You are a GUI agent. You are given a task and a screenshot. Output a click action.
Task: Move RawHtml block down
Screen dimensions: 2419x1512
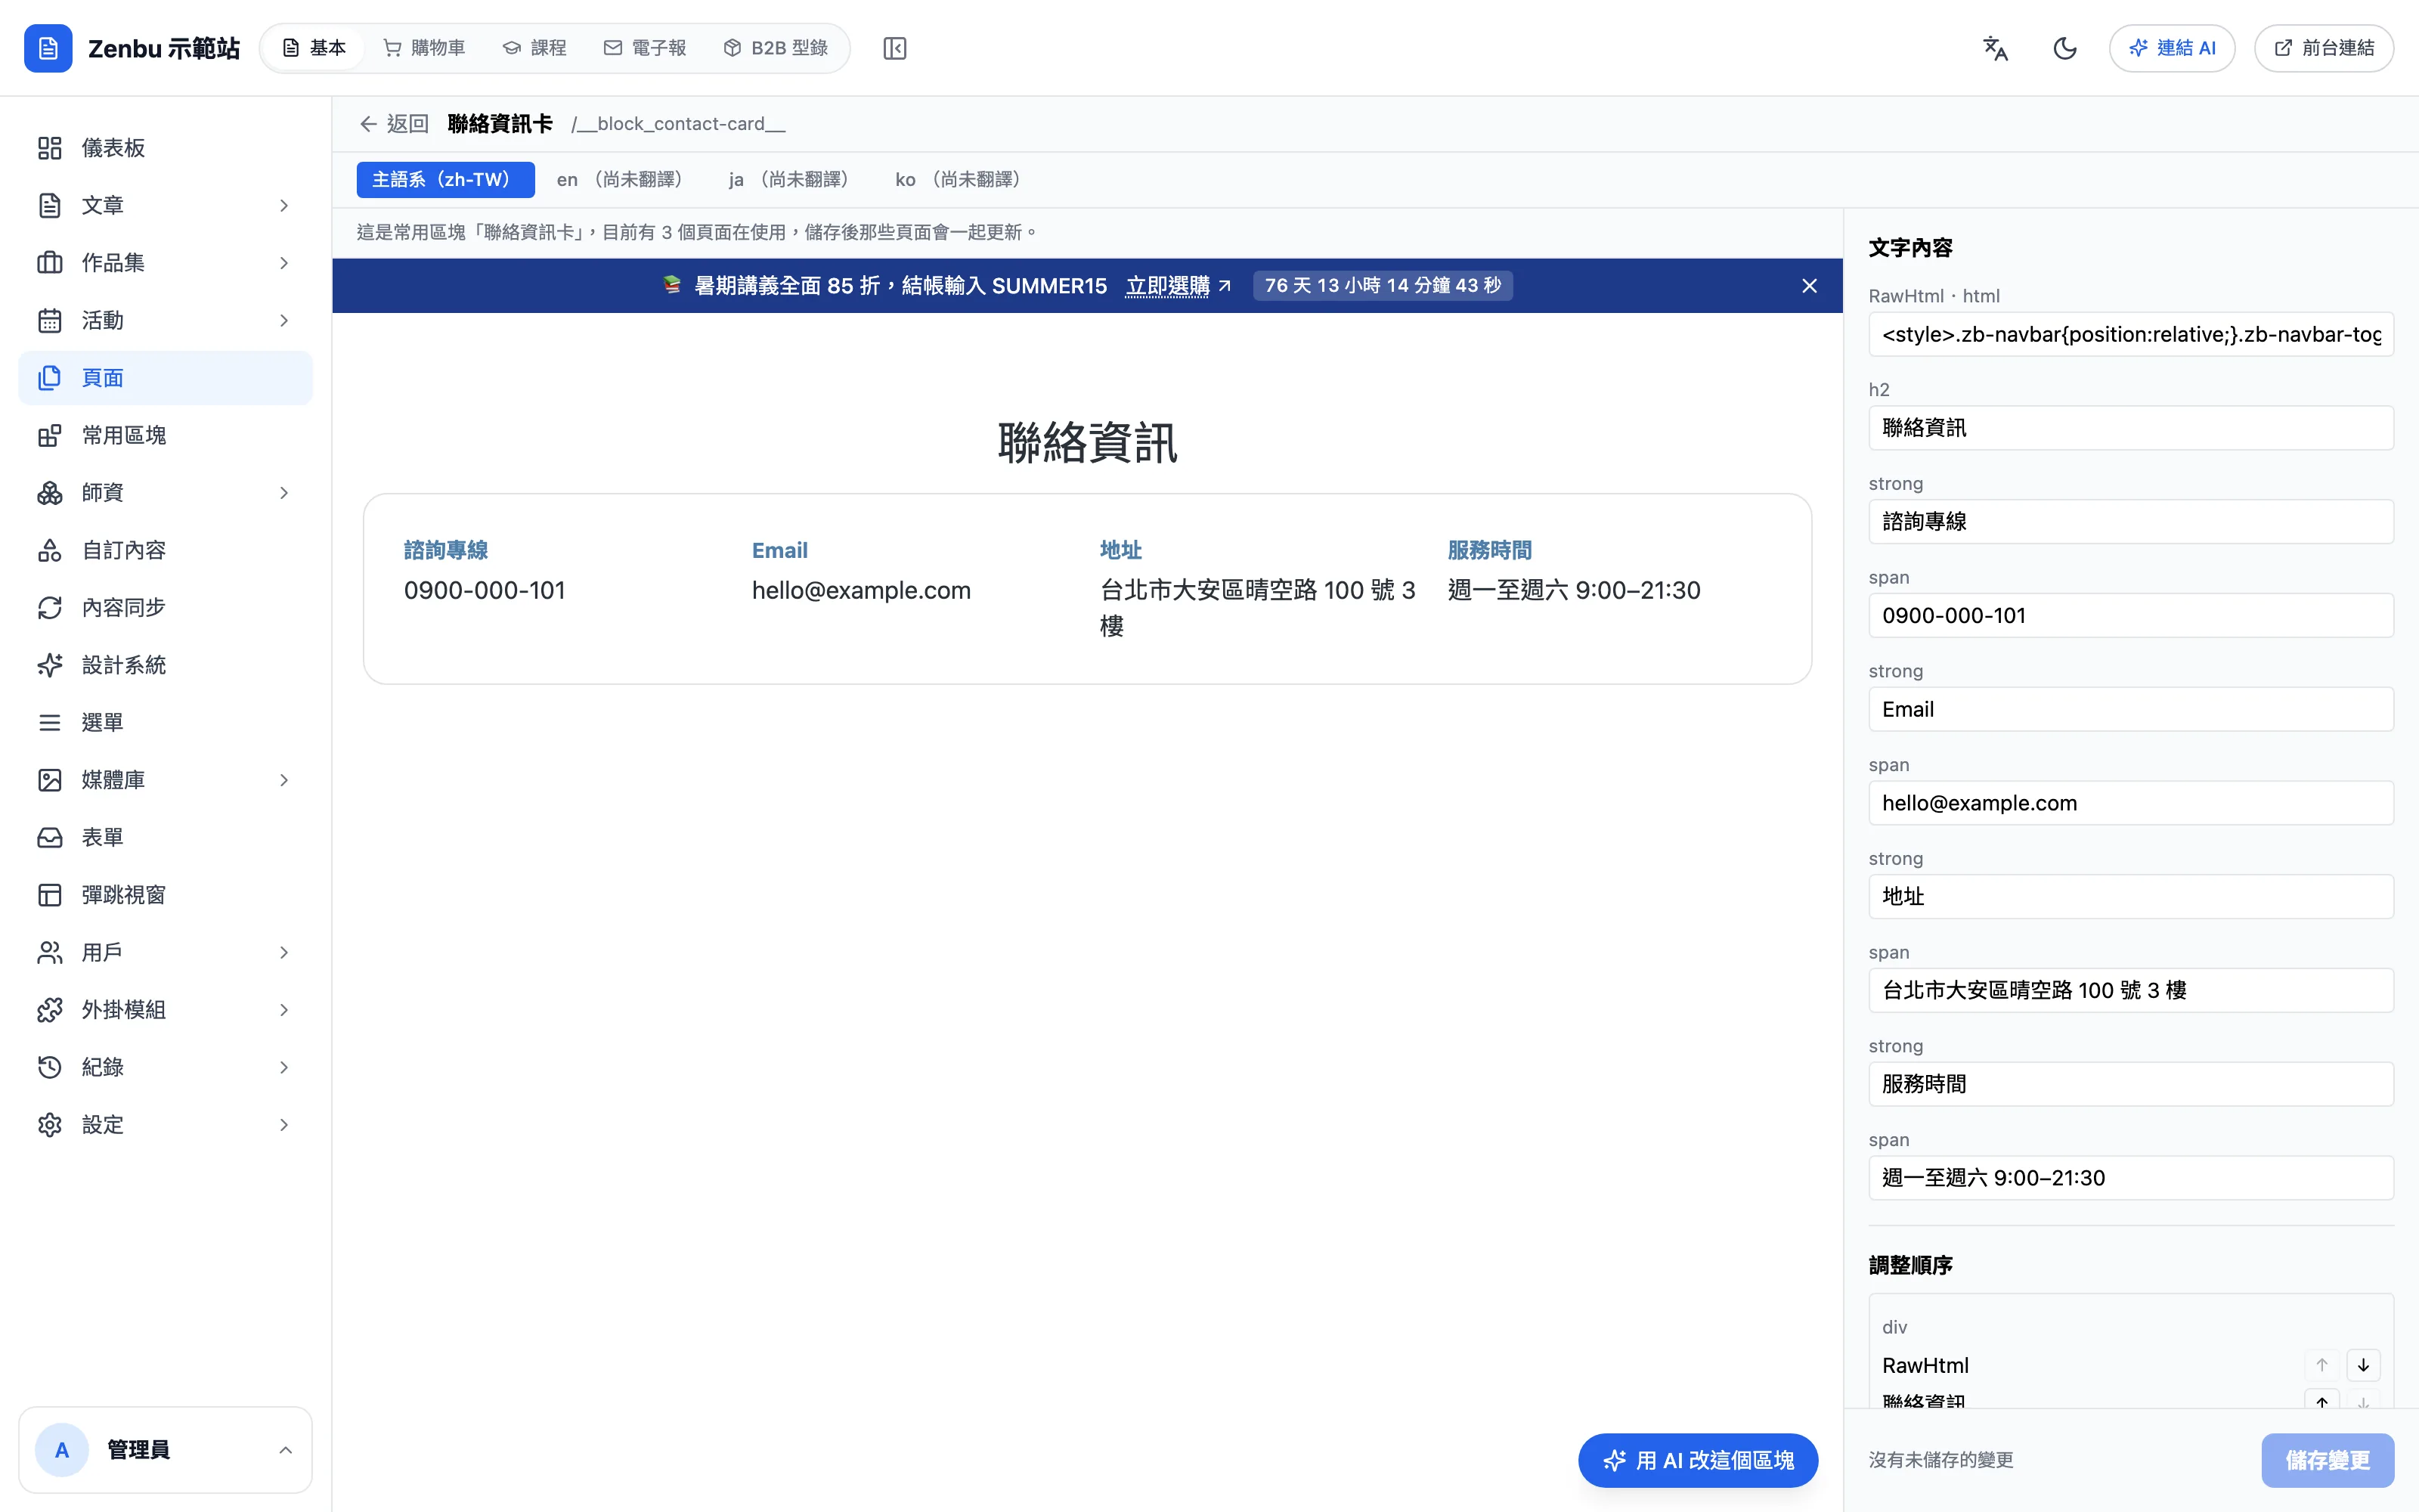coord(2363,1365)
